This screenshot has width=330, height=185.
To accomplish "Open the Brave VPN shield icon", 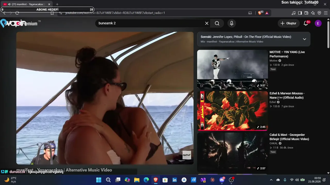I will point(319,13).
